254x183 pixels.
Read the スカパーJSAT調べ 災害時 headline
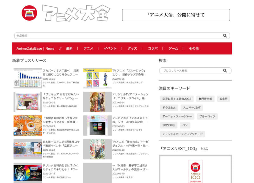(61, 73)
